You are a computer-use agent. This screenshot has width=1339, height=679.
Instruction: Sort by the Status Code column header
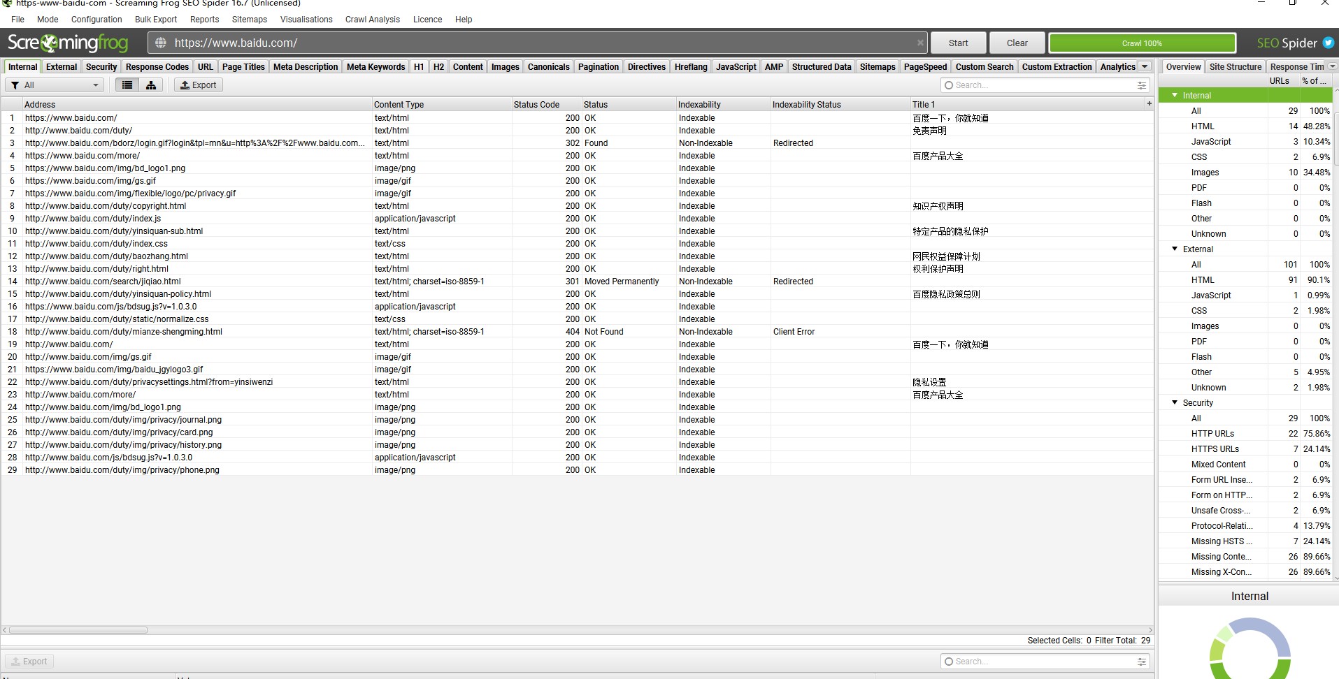(547, 104)
